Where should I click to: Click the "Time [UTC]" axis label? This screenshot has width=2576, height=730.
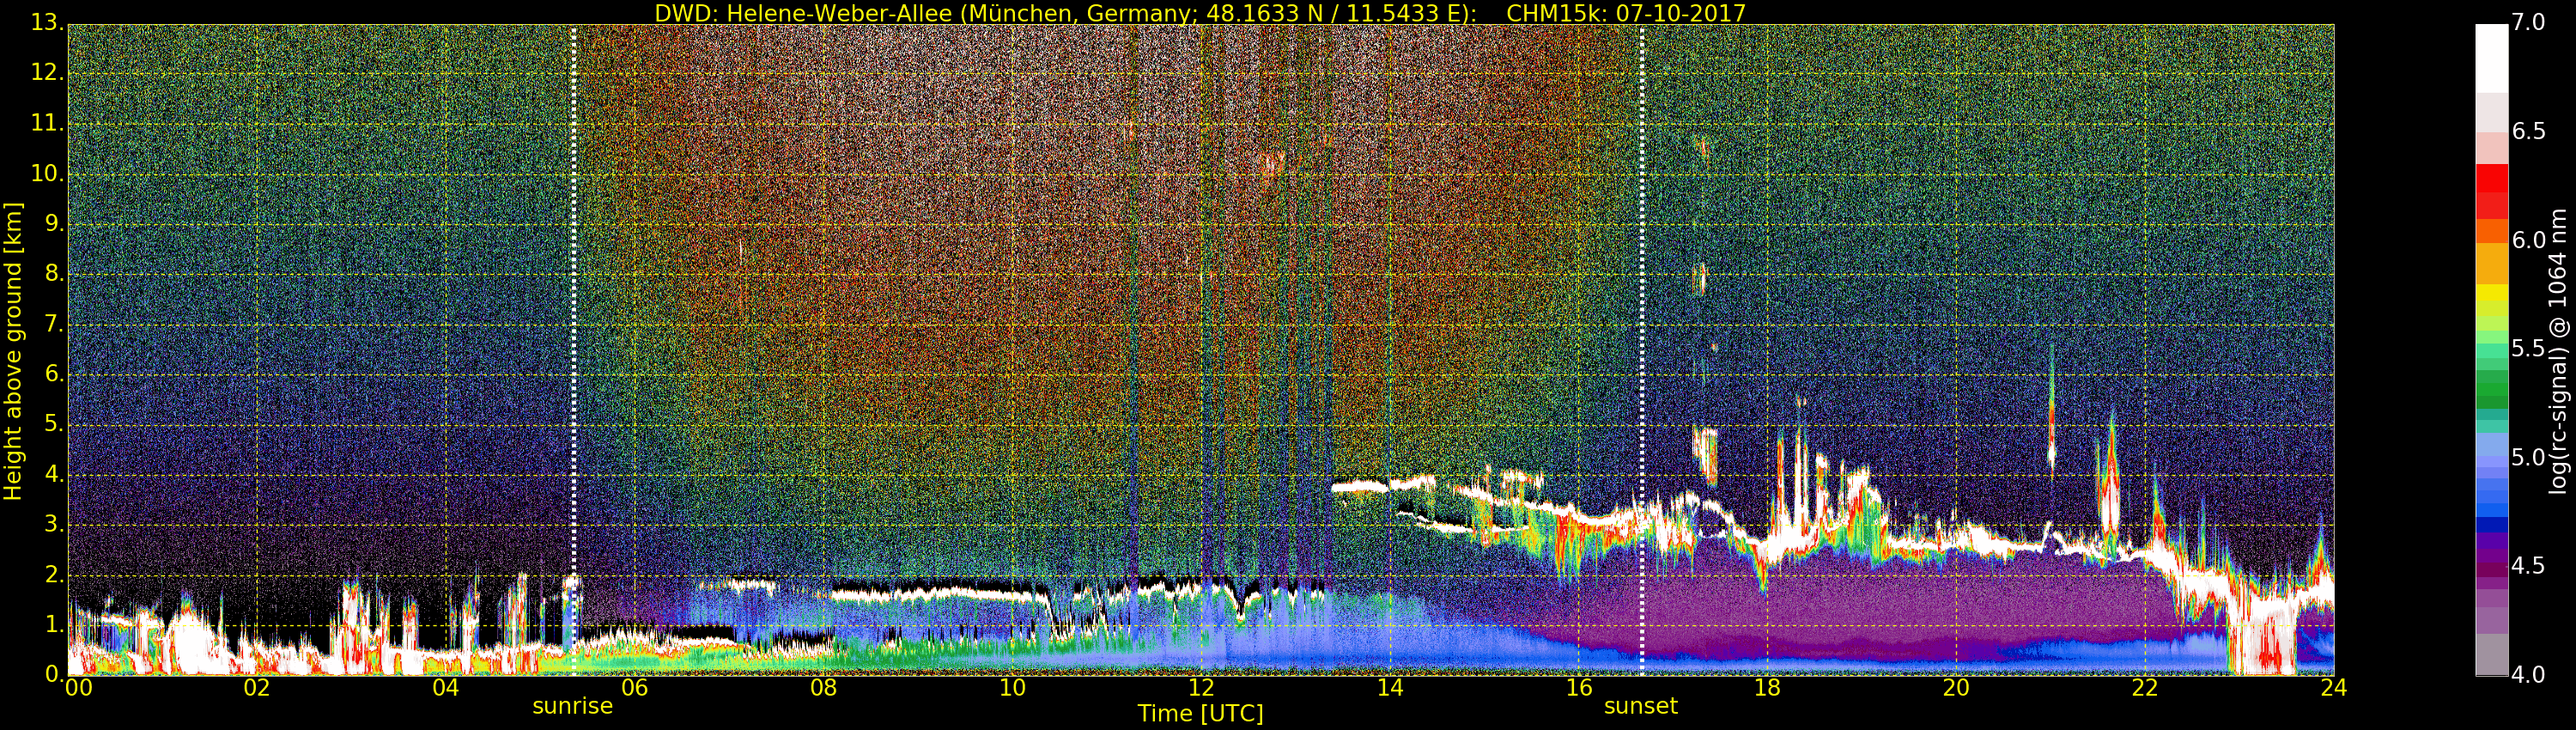pyautogui.click(x=1200, y=714)
